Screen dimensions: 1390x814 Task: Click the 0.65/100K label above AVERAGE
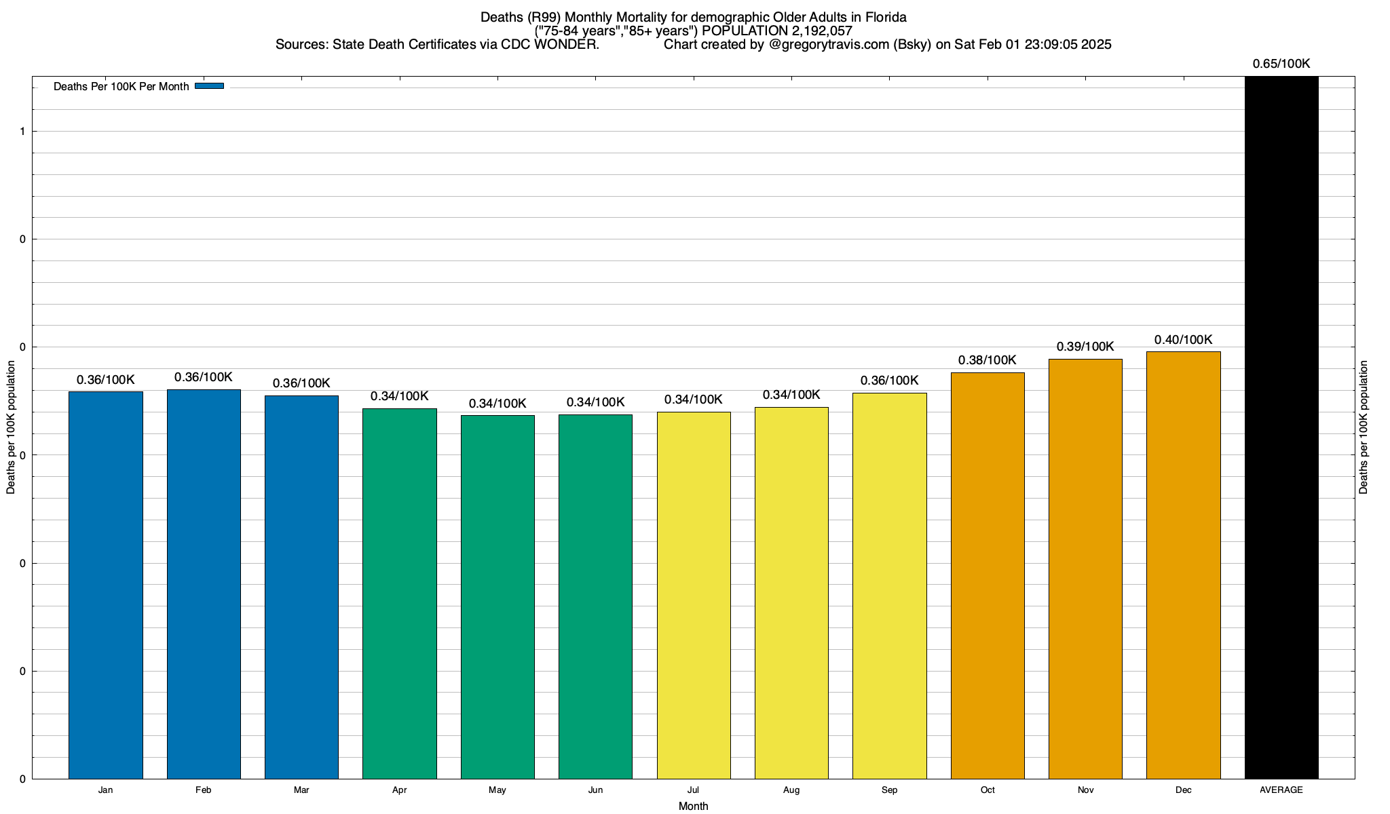coord(1281,64)
